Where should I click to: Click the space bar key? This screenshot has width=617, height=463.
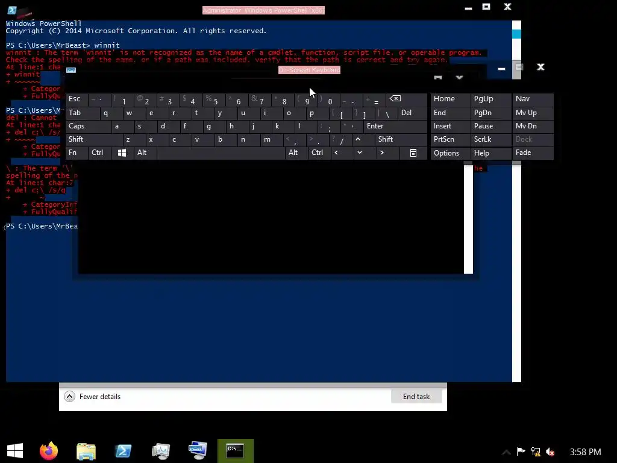221,153
